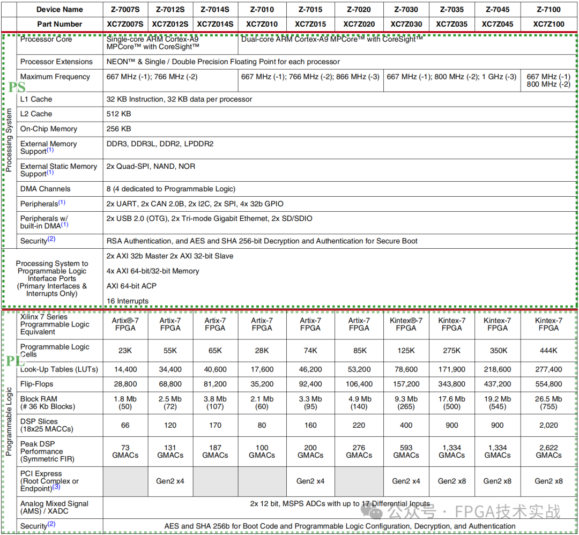Click the 23K logic cells value
The image size is (579, 535).
pyautogui.click(x=125, y=351)
